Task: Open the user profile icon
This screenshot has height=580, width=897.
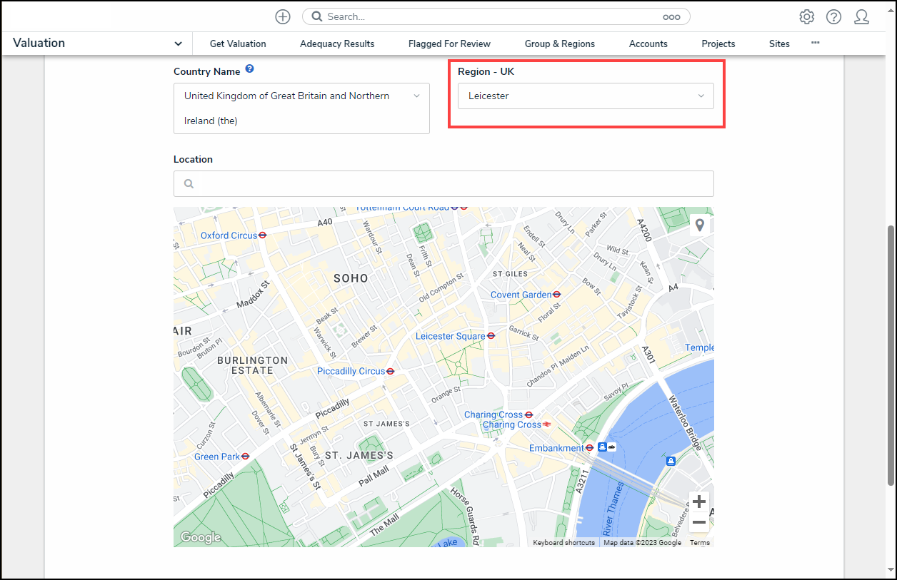Action: (861, 16)
